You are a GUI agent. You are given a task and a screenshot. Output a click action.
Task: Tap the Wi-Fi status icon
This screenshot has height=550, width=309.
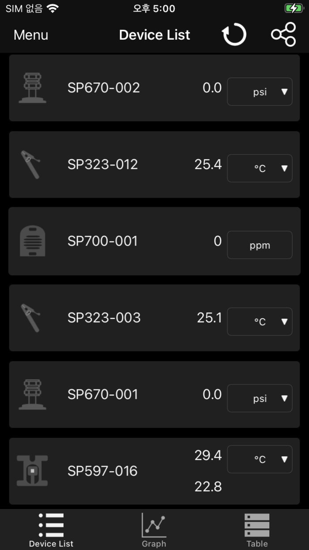(x=53, y=8)
